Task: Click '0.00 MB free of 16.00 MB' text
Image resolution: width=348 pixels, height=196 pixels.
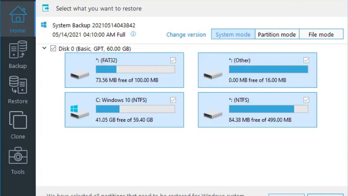Action: 258,80
